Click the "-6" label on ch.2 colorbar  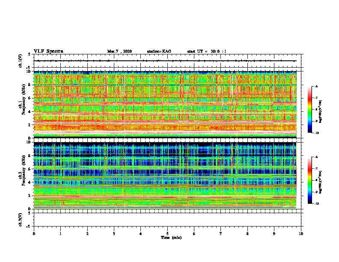click(316, 157)
